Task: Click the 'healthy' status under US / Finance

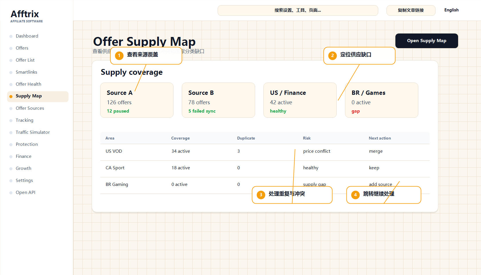Action: pyautogui.click(x=278, y=111)
